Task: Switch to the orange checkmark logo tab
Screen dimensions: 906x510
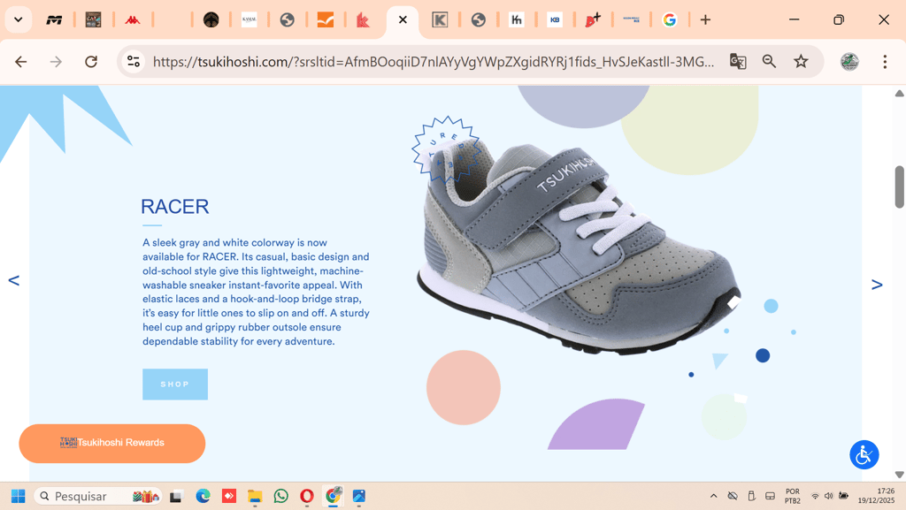Action: click(326, 20)
